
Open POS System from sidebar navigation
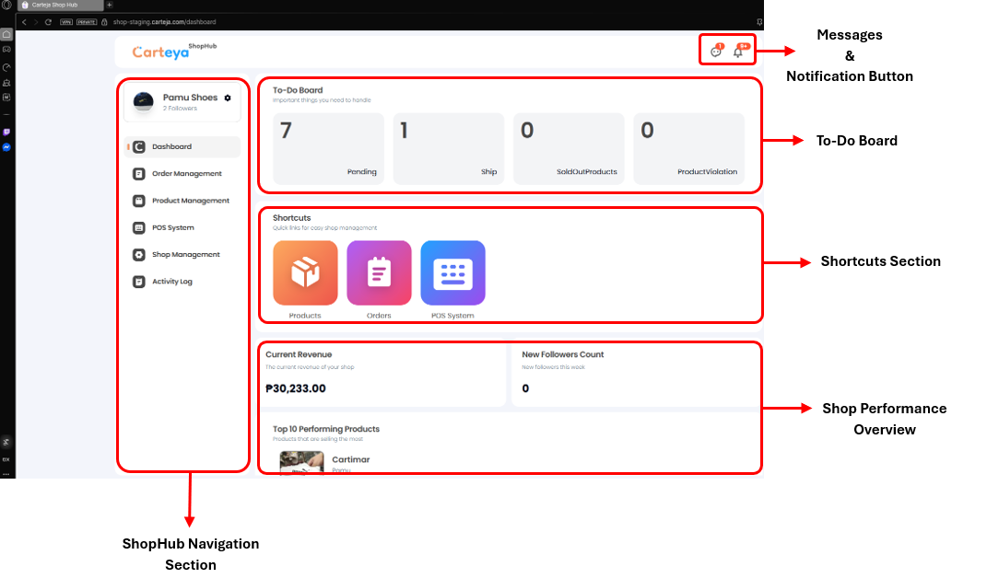(x=172, y=227)
